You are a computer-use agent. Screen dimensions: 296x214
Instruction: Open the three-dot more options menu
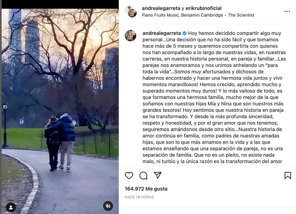[287, 11]
